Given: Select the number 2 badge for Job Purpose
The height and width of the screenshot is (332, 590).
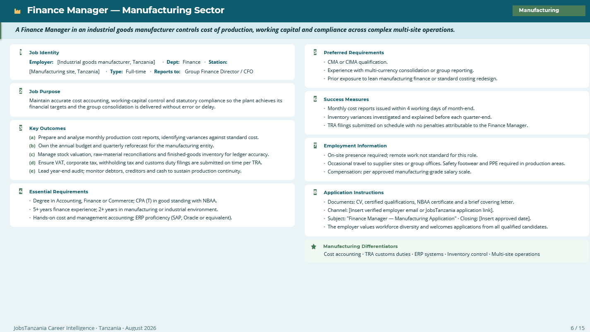Looking at the screenshot, I should [21, 91].
